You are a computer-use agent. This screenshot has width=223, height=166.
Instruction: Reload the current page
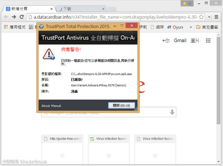click(22, 17)
